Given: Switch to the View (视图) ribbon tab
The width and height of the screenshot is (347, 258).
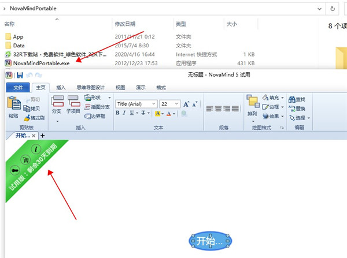Looking at the screenshot, I should (120, 88).
